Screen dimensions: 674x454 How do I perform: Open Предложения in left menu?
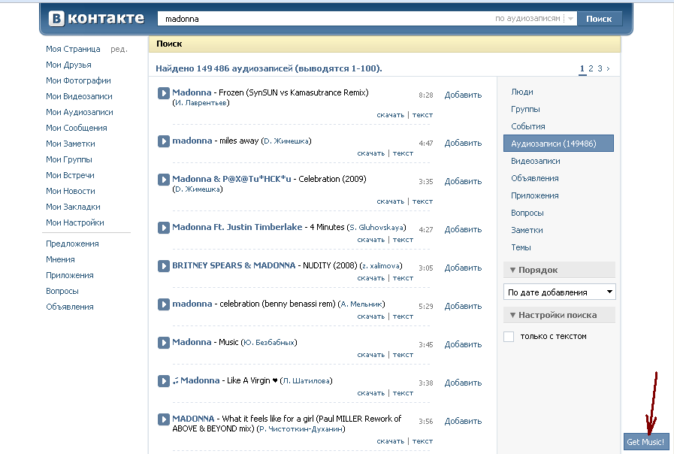click(x=72, y=244)
